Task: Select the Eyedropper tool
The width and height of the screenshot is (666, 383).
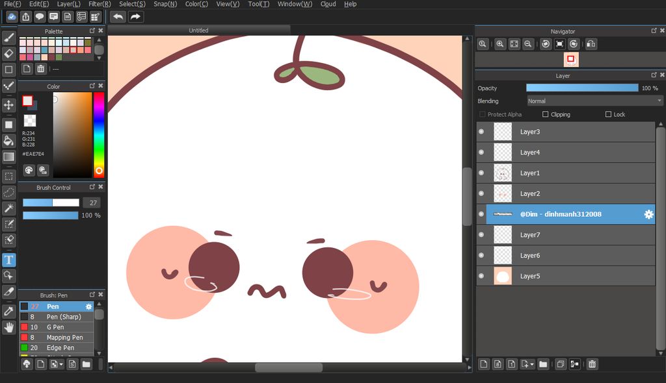Action: (9, 312)
